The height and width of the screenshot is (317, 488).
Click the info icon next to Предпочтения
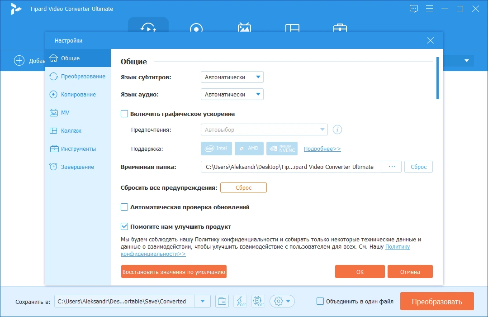[337, 130]
